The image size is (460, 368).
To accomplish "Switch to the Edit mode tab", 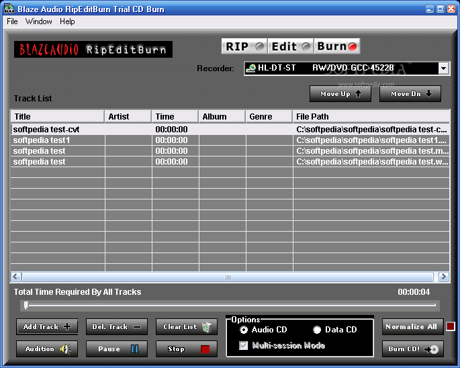I will 291,46.
